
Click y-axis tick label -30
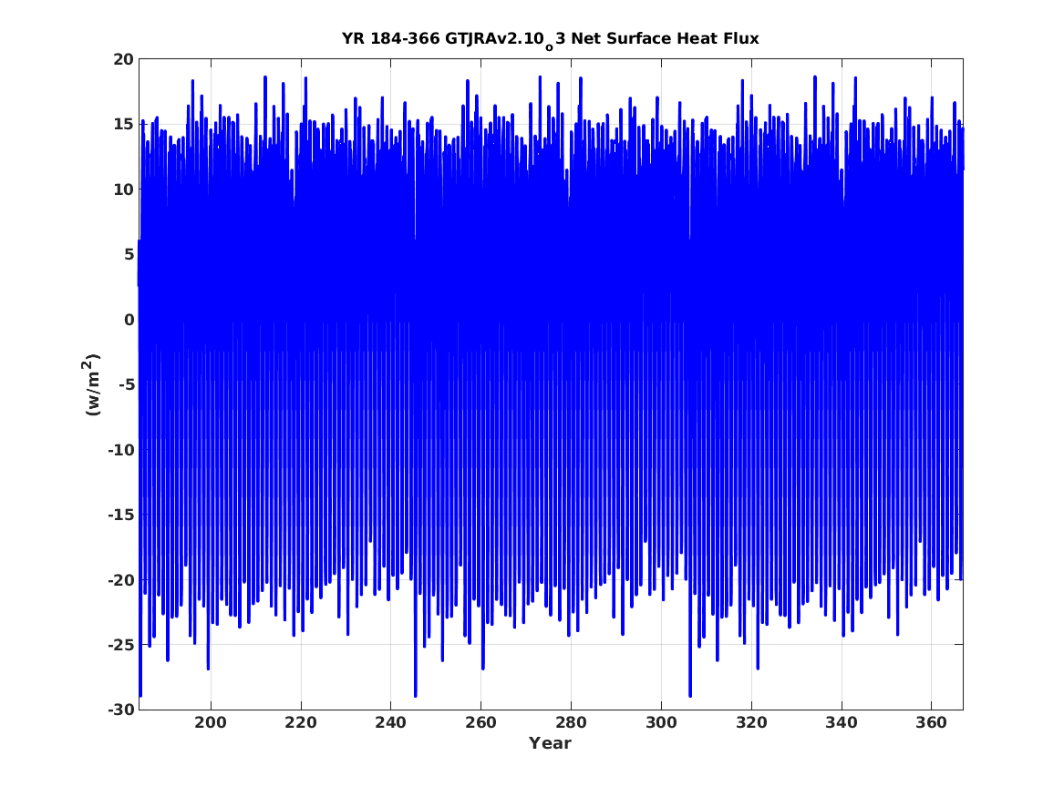coord(120,710)
